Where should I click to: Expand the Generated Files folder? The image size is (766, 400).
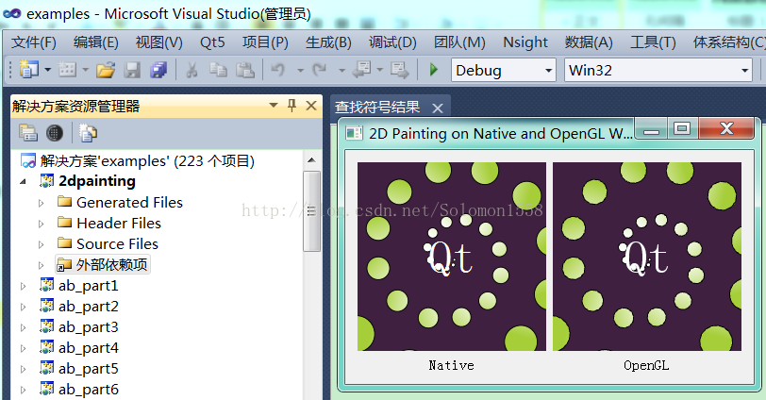(42, 203)
